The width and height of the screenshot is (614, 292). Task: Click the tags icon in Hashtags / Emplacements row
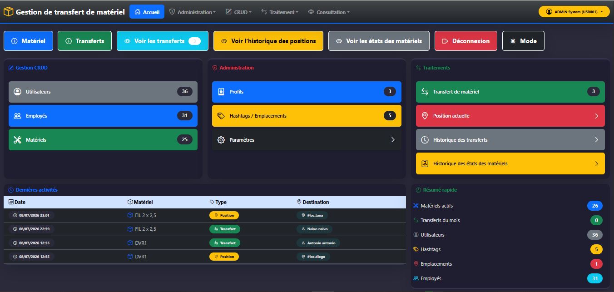pyautogui.click(x=221, y=116)
